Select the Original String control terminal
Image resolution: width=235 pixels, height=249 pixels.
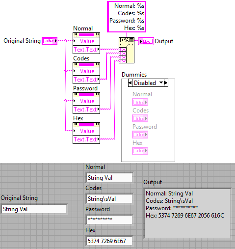click(x=50, y=41)
